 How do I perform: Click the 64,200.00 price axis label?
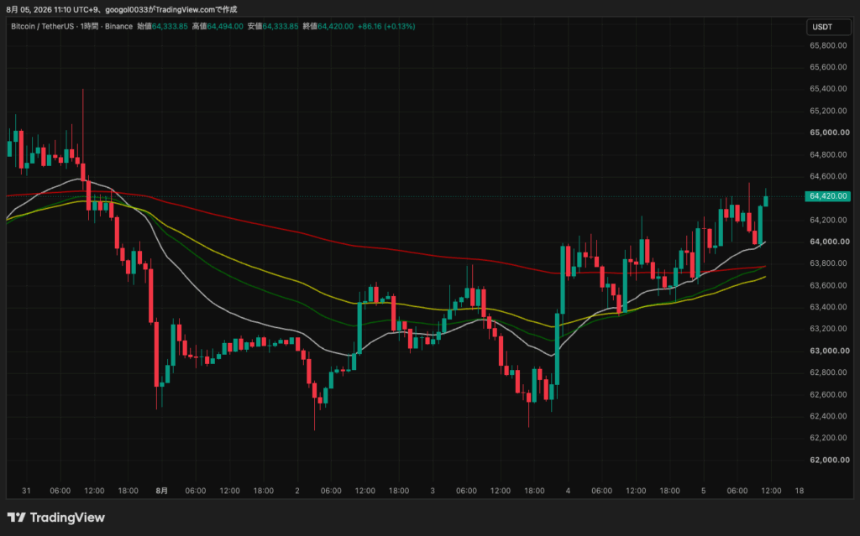pyautogui.click(x=828, y=220)
